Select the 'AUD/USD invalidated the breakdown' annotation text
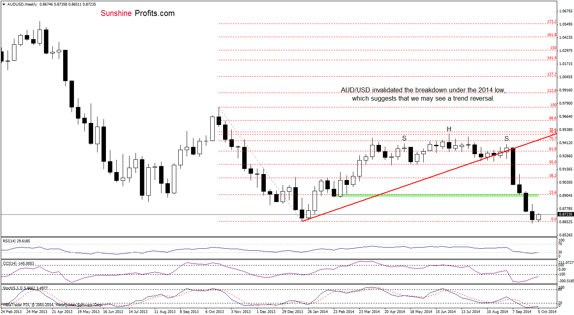The image size is (574, 315). [423, 94]
